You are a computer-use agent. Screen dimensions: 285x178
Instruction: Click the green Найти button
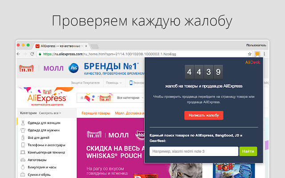[x=248, y=151]
